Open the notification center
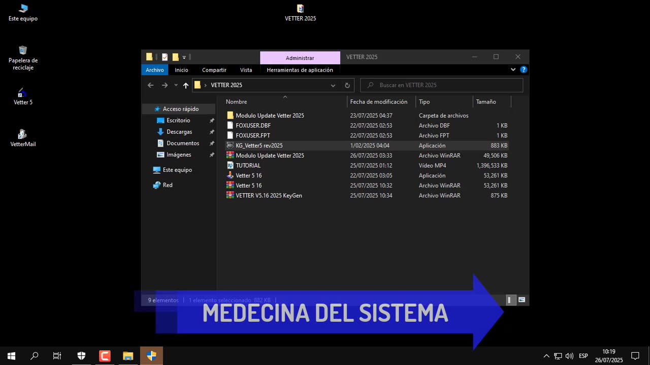 pos(635,356)
